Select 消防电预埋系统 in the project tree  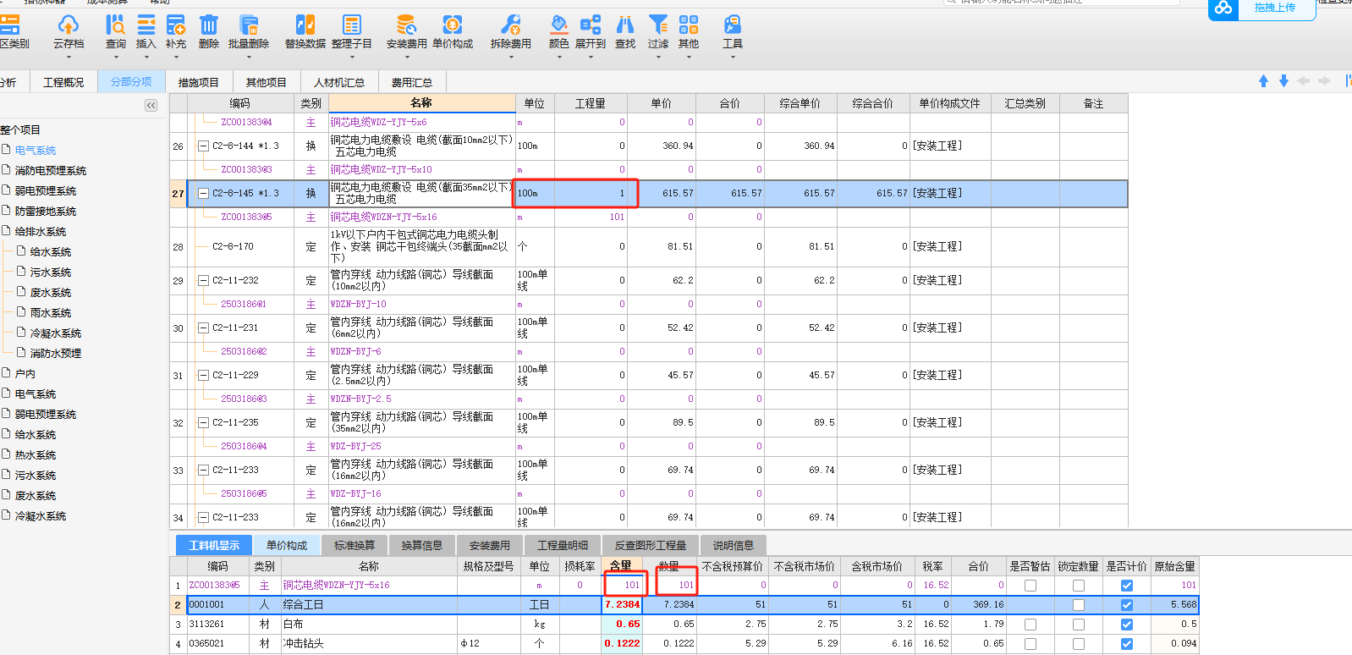tap(51, 171)
